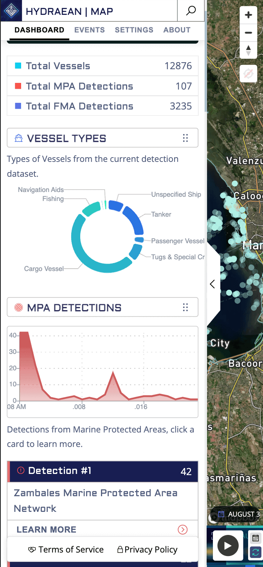Open Vessel Types panel drag handle

click(x=186, y=138)
